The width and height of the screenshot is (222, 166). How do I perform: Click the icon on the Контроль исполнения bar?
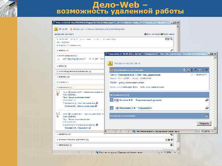207,116
